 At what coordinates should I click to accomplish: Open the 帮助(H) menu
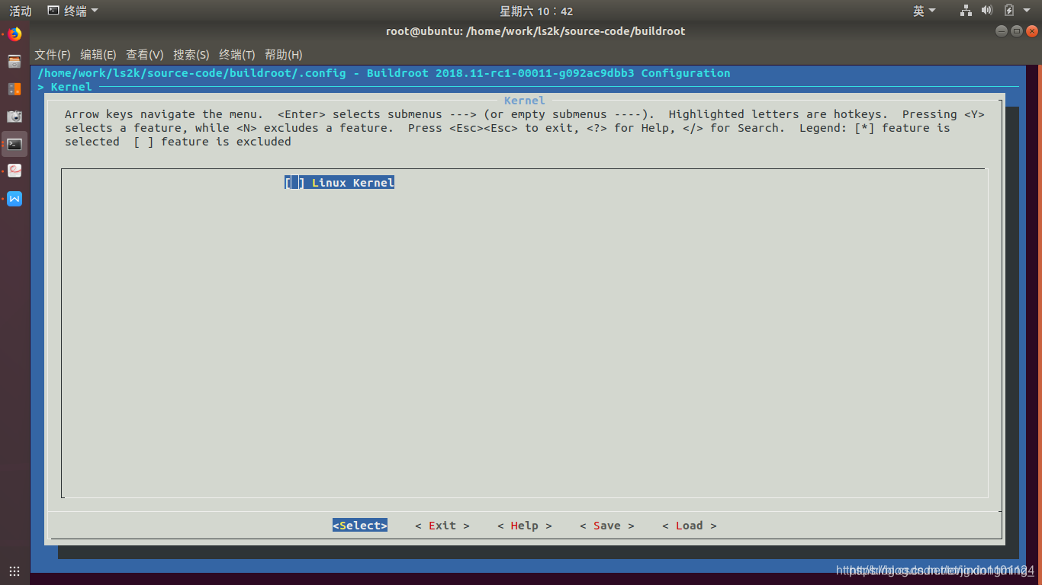284,55
